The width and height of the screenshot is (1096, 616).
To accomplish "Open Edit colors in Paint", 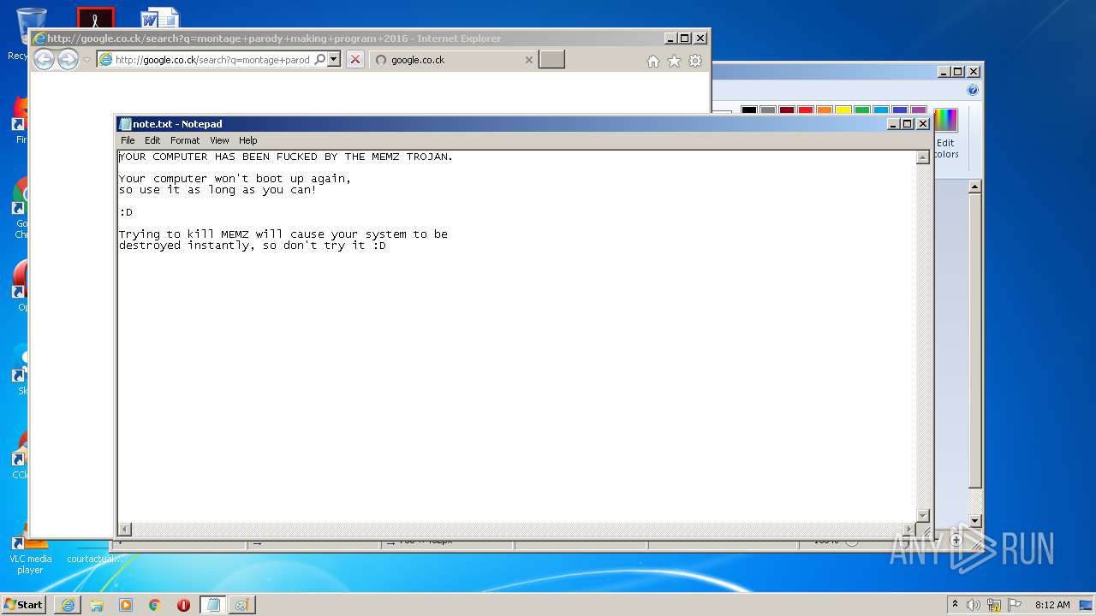I will pos(946,134).
